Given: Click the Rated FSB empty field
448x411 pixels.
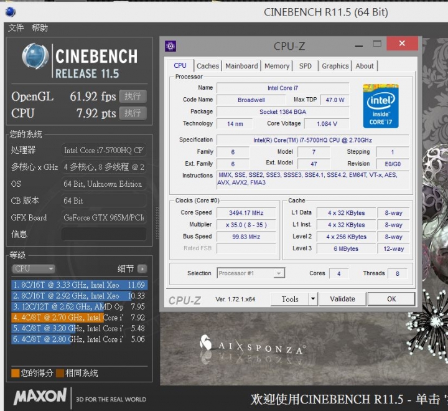Looking at the screenshot, I should pos(246,248).
